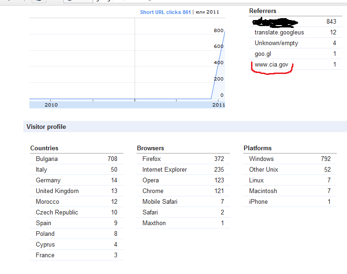The width and height of the screenshot is (347, 274).
Task: Click the 2010 label on chart timeline
Action: click(x=51, y=105)
